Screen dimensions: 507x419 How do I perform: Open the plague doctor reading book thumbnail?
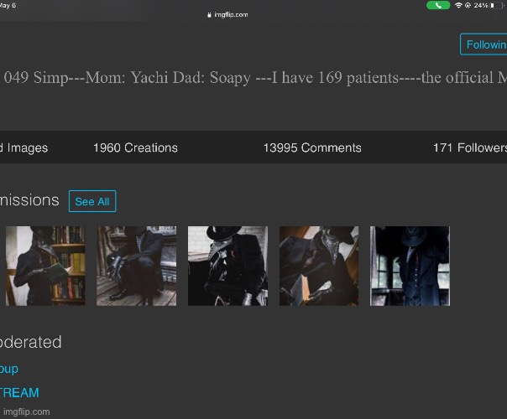coord(45,266)
